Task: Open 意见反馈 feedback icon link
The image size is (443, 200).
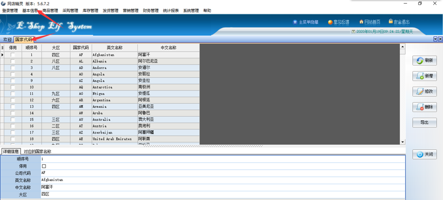Action: tap(330, 23)
